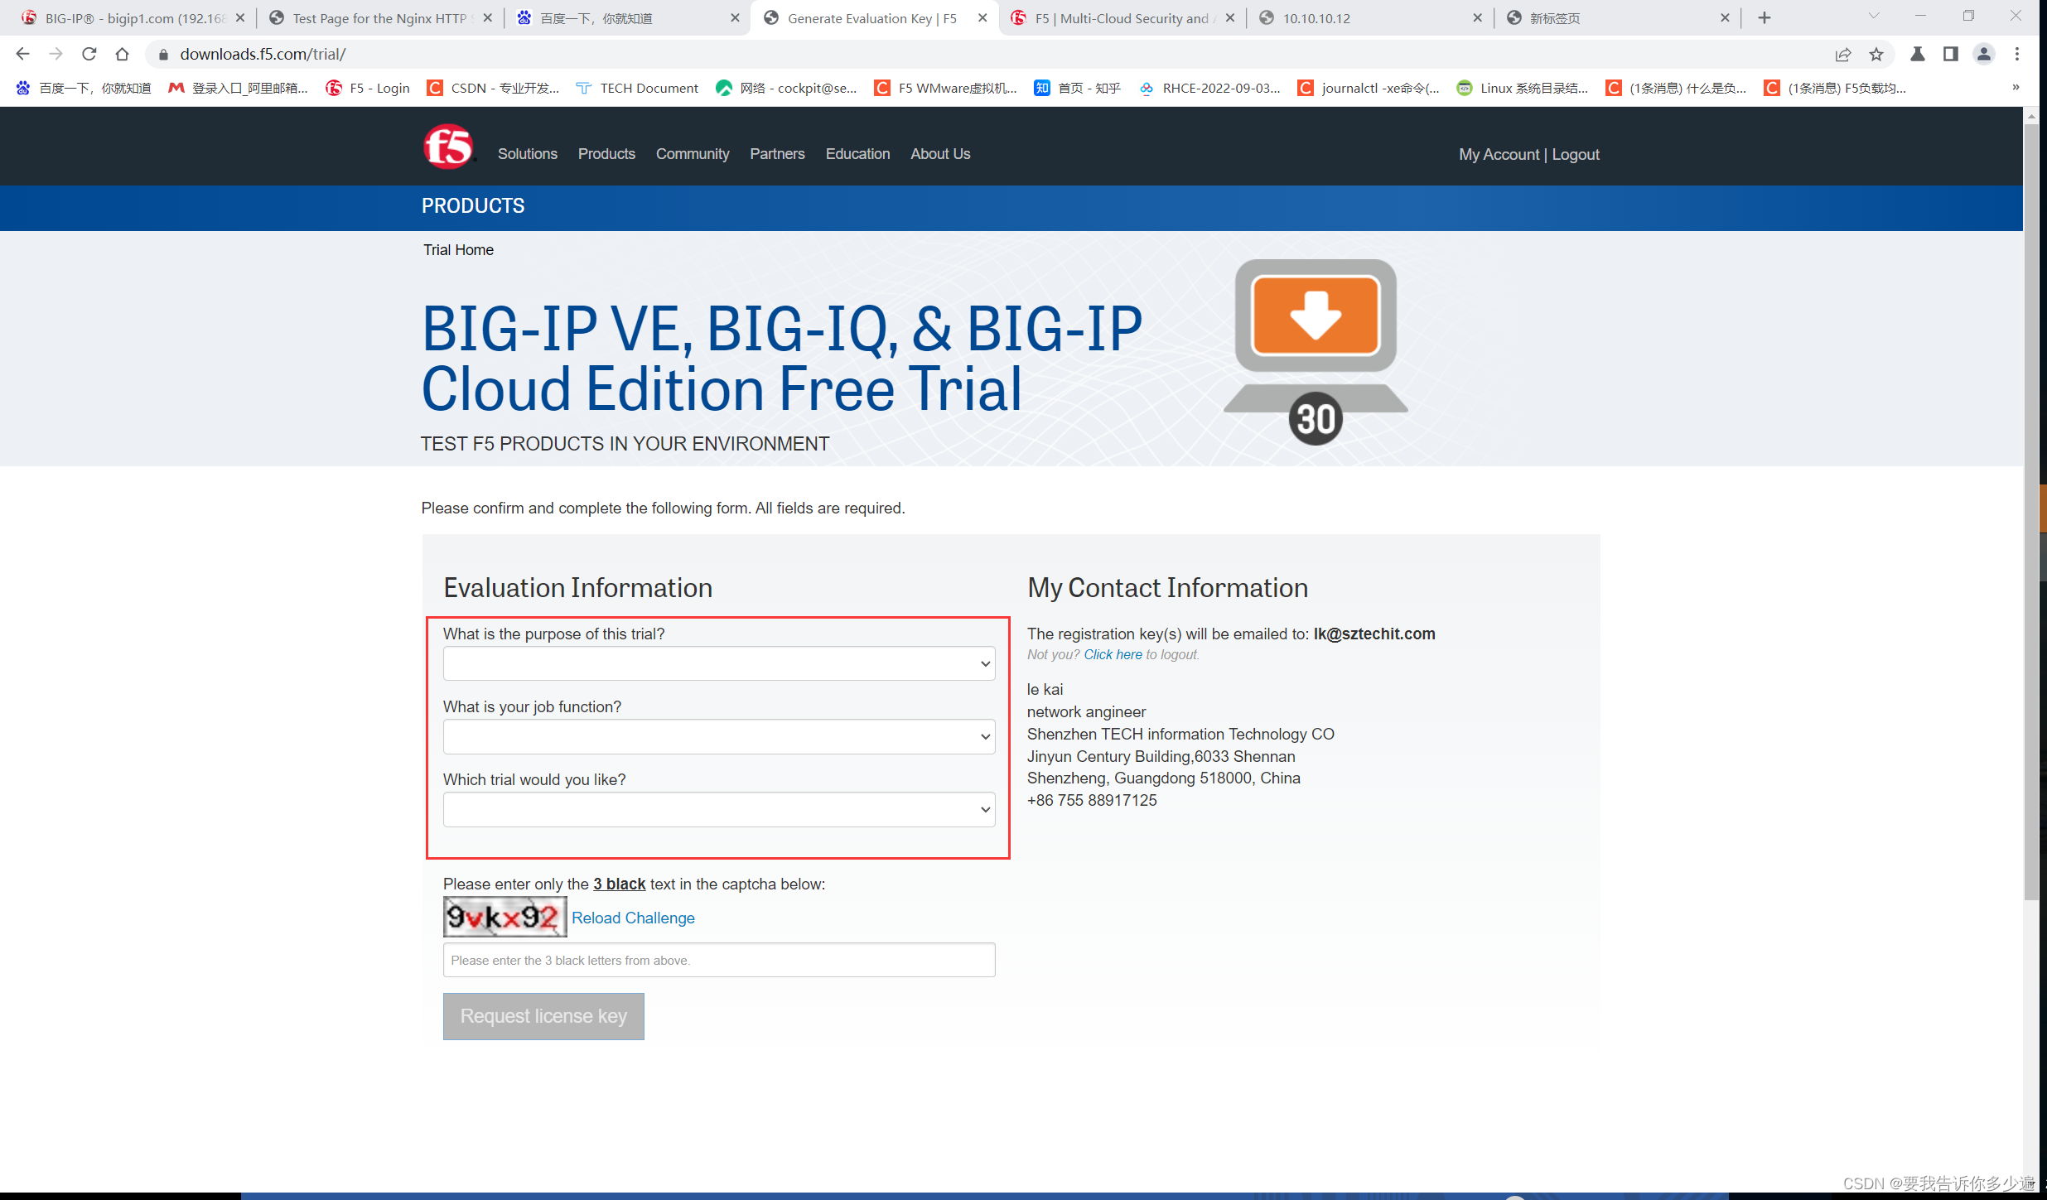Click Reload Challenge link
The width and height of the screenshot is (2047, 1200).
(x=633, y=918)
